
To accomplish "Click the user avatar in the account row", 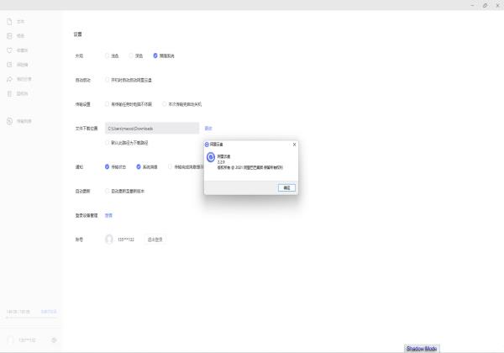I will [x=108, y=240].
